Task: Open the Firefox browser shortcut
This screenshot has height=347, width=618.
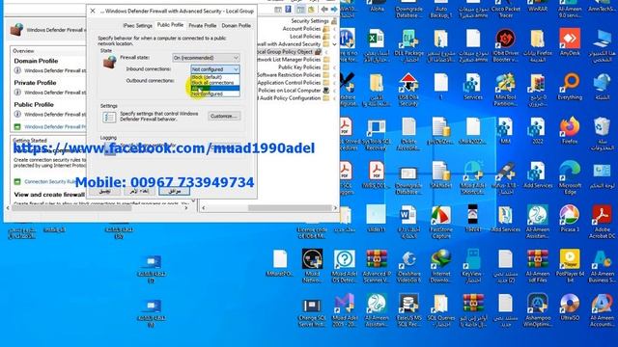Action: pos(570,131)
